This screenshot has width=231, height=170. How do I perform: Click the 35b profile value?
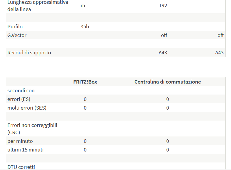(x=85, y=27)
